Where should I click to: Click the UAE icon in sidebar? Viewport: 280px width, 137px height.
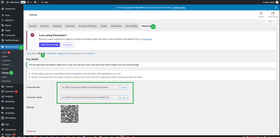(2, 124)
